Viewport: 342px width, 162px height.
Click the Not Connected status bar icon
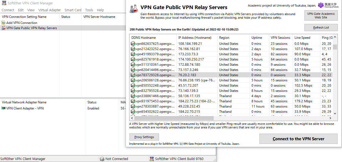[x=102, y=159]
